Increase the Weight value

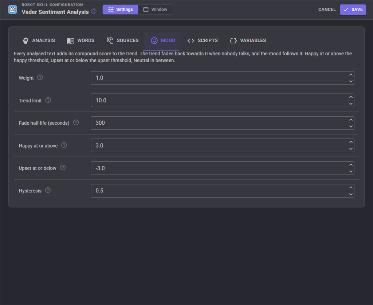(351, 75)
